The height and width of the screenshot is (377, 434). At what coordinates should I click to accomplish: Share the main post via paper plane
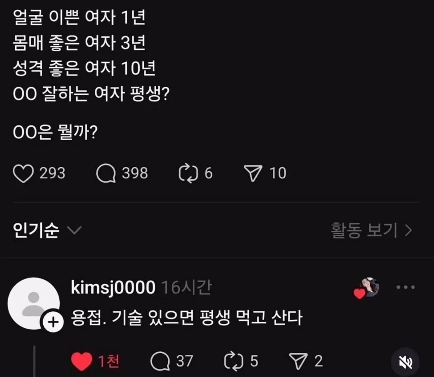[x=252, y=173]
